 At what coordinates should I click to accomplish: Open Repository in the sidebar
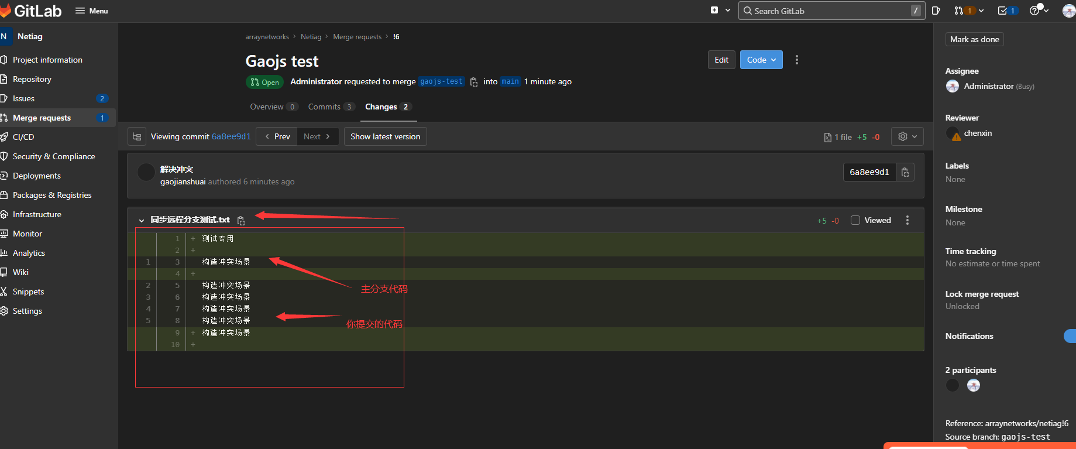(x=32, y=79)
